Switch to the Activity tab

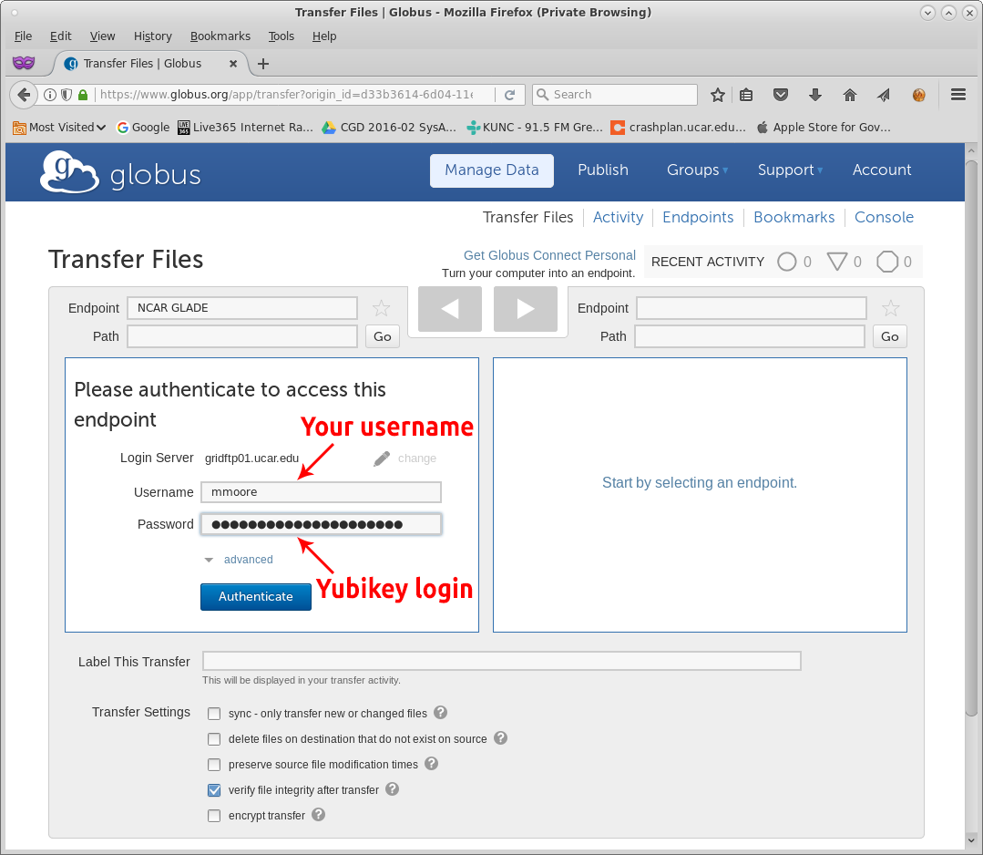(618, 217)
